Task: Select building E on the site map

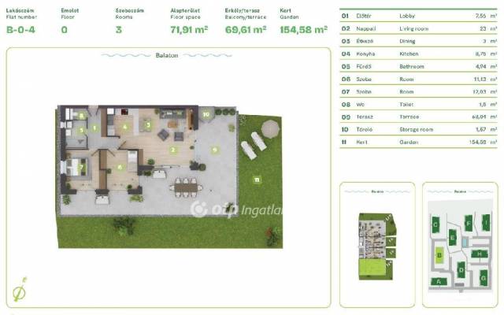Action: click(x=452, y=237)
